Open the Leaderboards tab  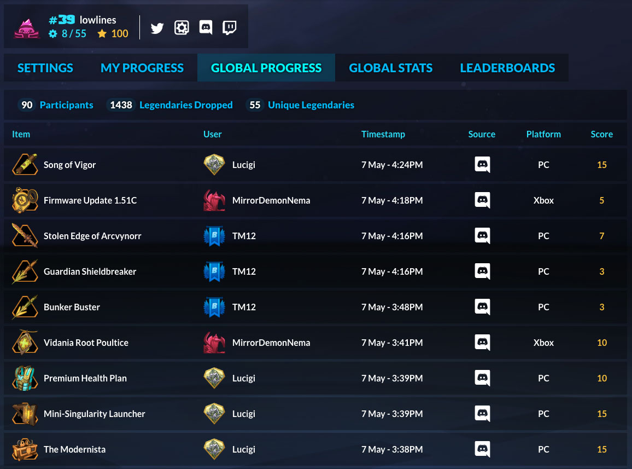[507, 68]
